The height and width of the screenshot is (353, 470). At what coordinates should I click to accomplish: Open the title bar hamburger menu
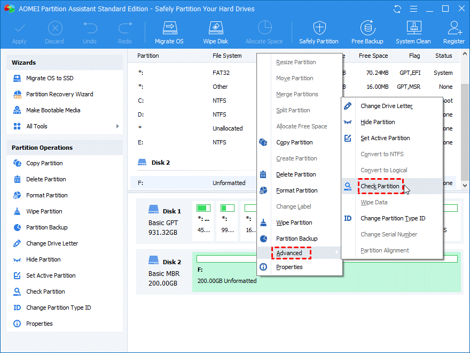413,9
